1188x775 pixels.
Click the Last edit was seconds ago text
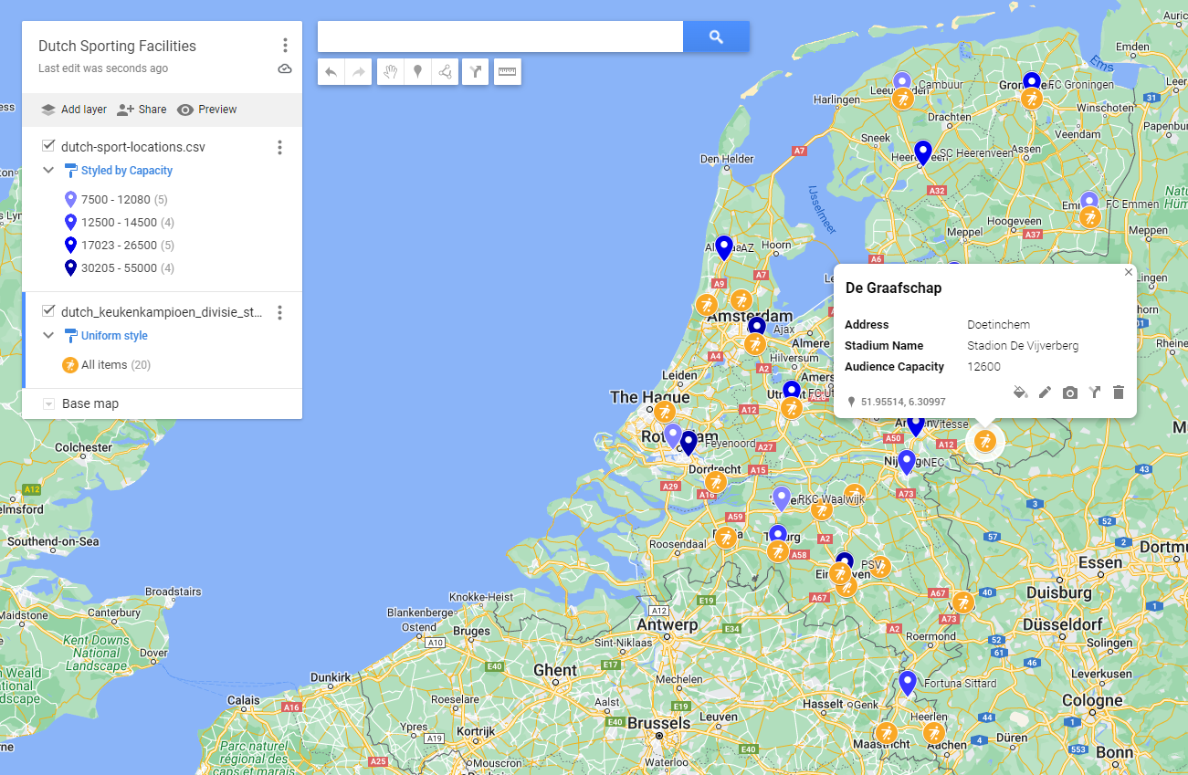tap(103, 68)
